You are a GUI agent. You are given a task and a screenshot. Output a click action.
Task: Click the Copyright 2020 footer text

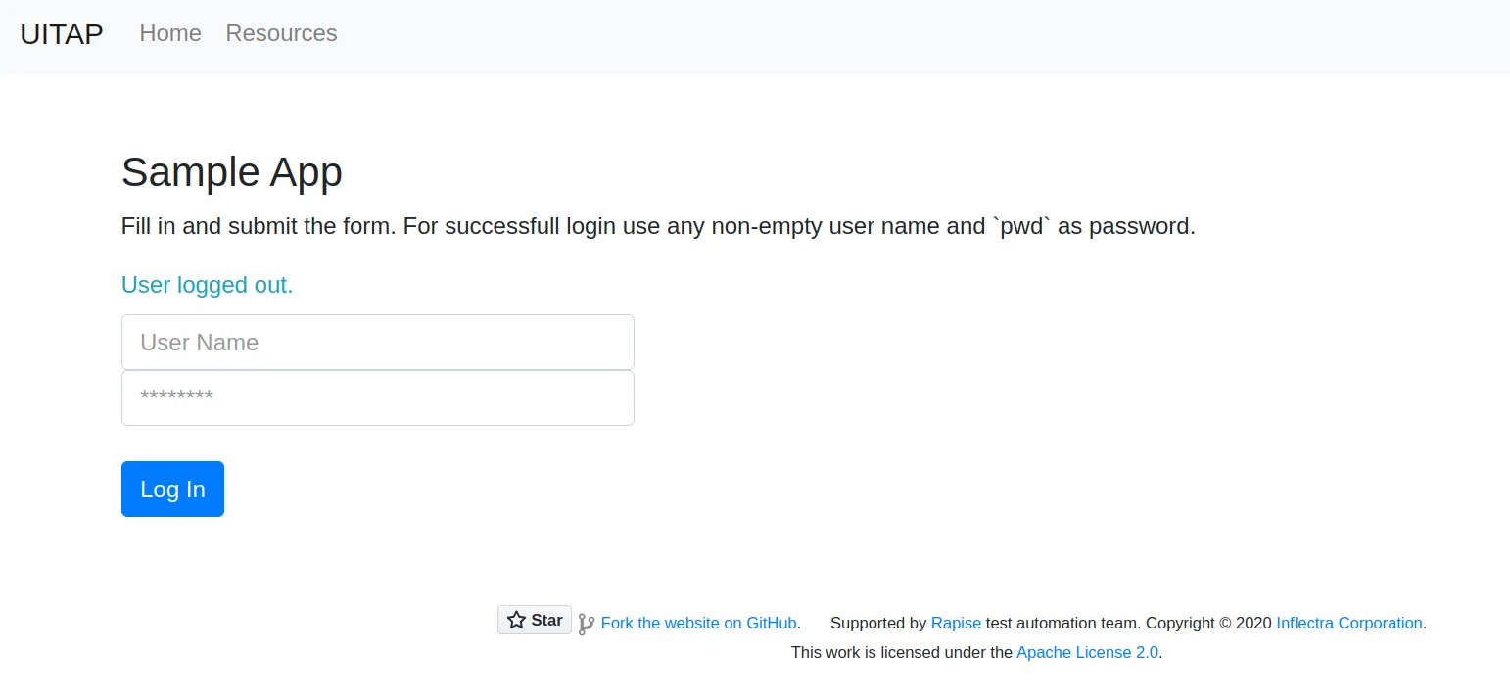click(x=1206, y=623)
